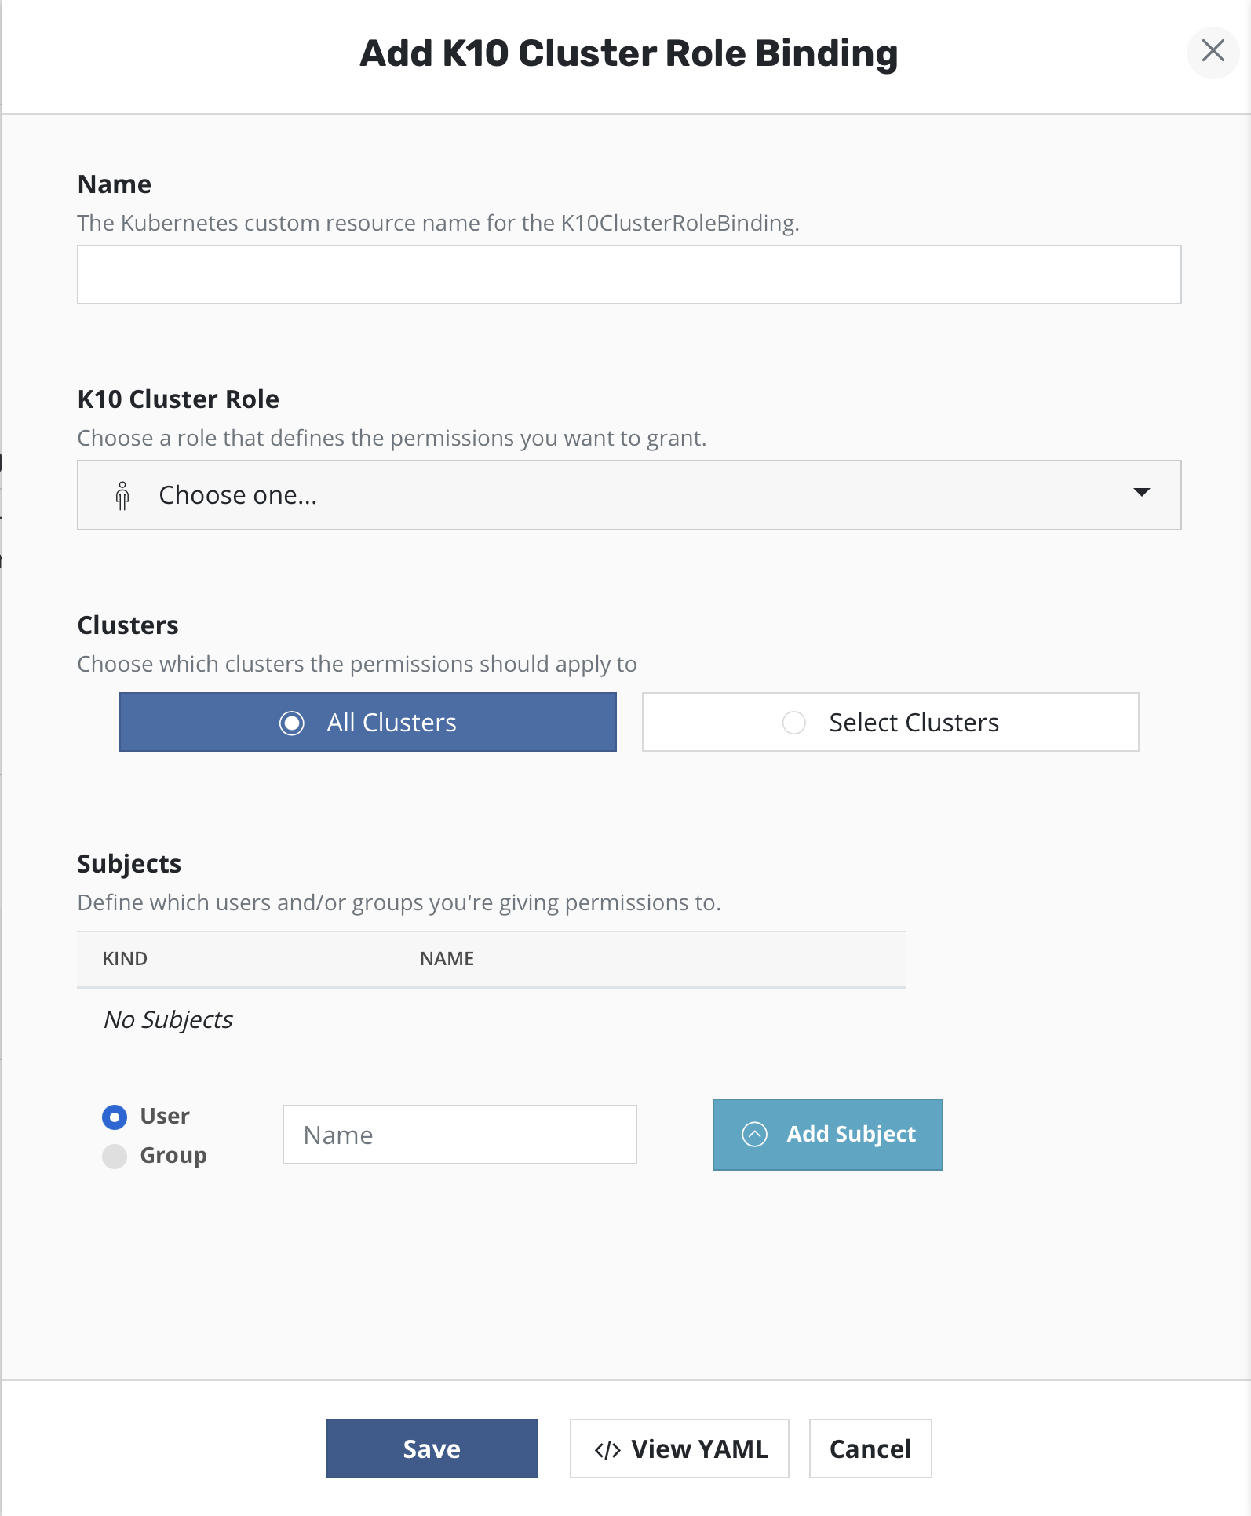Cancel the role binding form
Image resolution: width=1251 pixels, height=1516 pixels.
(870, 1449)
